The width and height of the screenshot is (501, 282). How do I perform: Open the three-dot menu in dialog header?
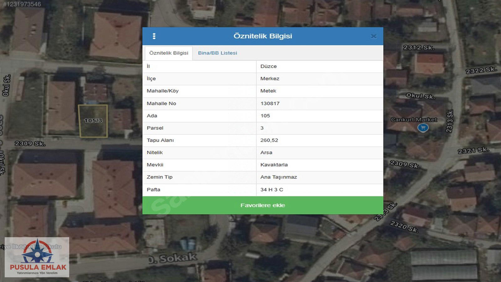coord(154,36)
